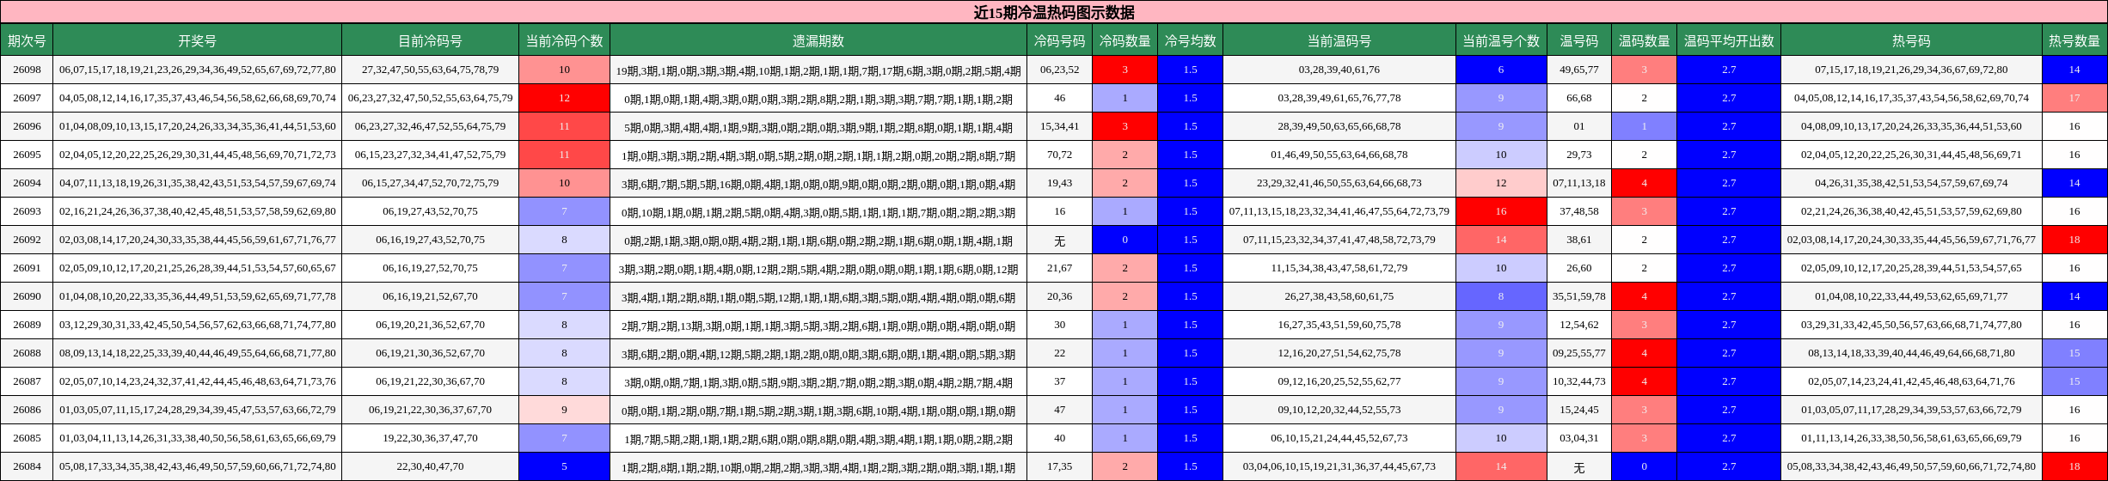Click period number 26095
Viewport: 2108px width, 481px height.
tap(27, 155)
